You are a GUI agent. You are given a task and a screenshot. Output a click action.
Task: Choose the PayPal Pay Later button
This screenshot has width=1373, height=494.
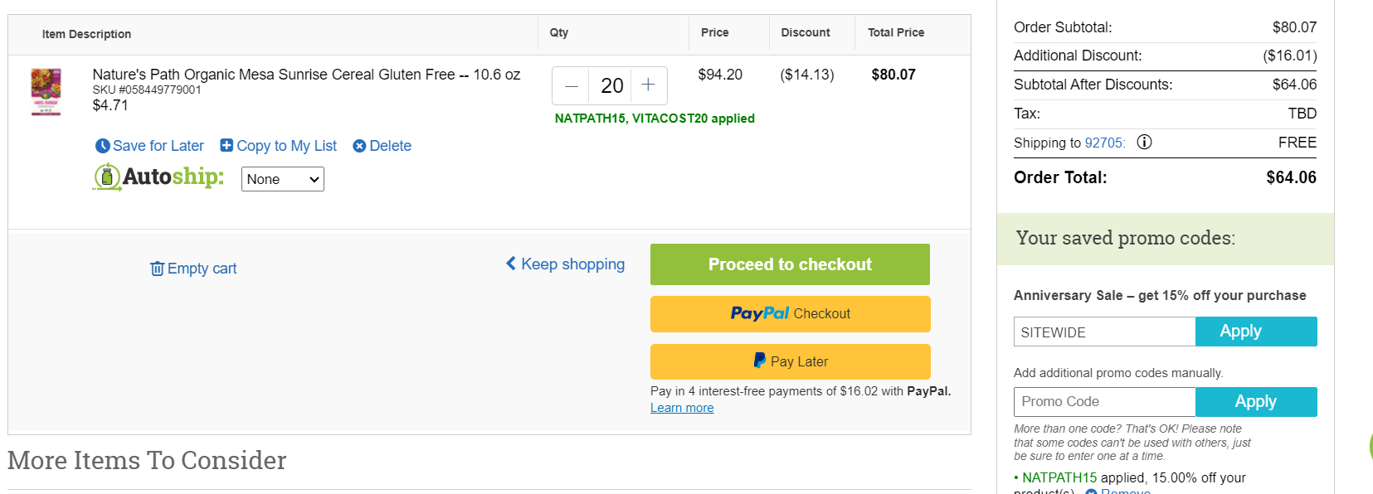(x=790, y=361)
